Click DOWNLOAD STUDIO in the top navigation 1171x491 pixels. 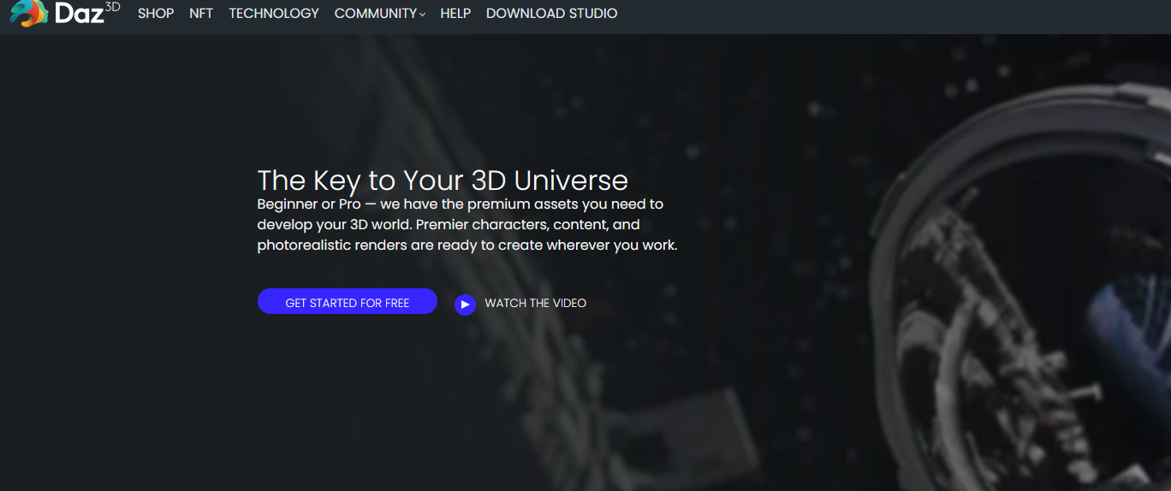pyautogui.click(x=551, y=14)
